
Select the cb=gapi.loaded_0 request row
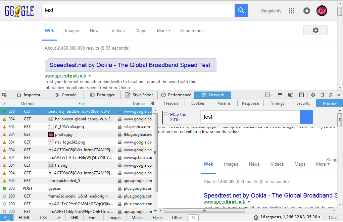[x=77, y=181]
